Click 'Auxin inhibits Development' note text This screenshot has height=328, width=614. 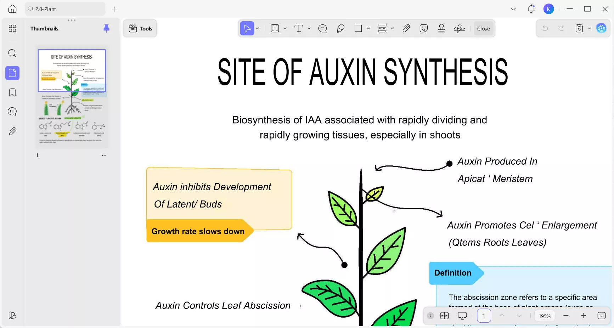(x=212, y=187)
